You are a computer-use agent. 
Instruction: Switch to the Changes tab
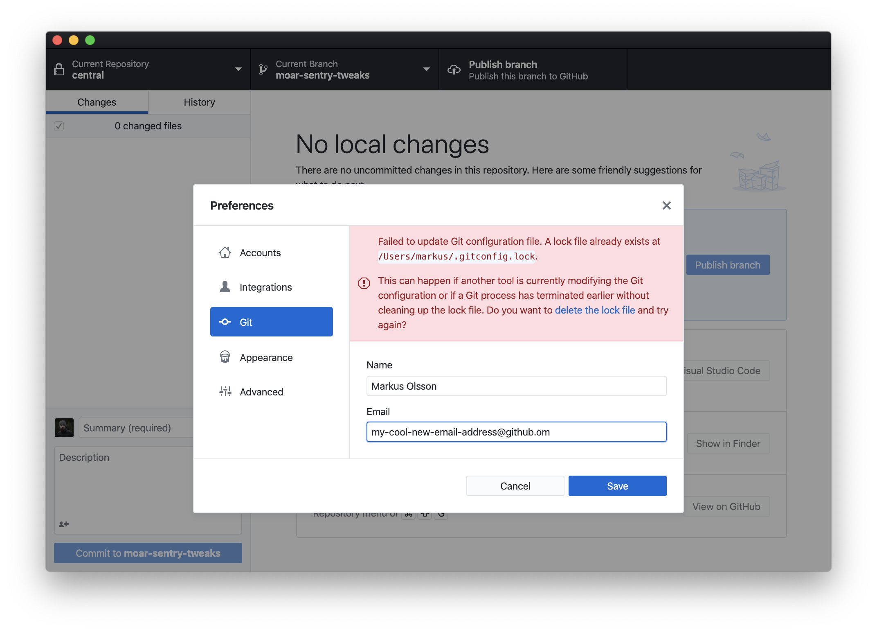(x=97, y=102)
